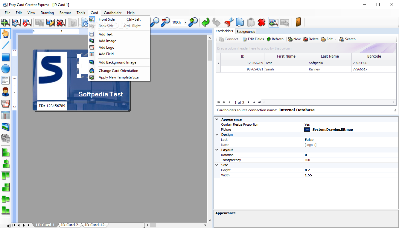This screenshot has width=399, height=228.
Task: Open the File menu
Action: 7,13
